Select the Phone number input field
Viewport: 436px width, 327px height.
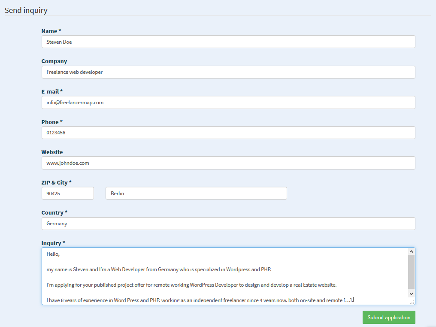pyautogui.click(x=228, y=133)
